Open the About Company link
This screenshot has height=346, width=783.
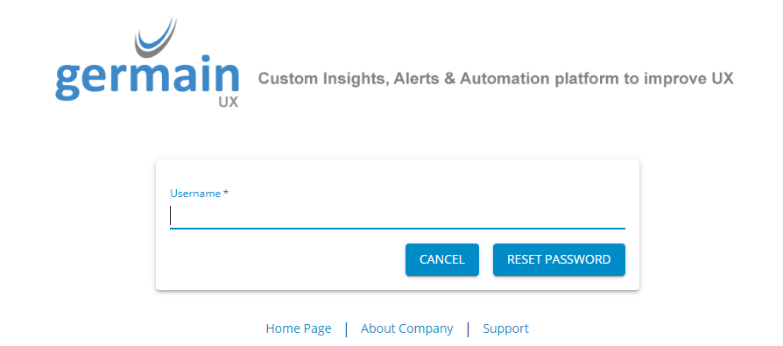click(x=407, y=328)
